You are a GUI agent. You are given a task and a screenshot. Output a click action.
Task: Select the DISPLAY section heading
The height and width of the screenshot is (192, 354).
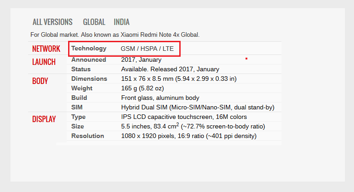click(x=44, y=119)
